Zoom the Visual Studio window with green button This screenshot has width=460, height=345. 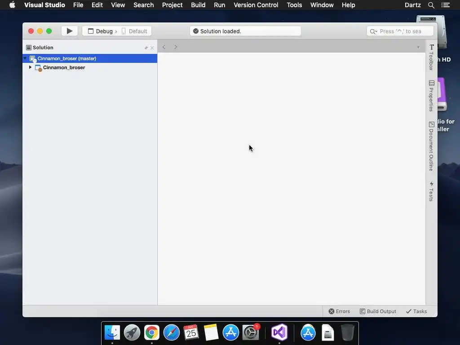(x=49, y=31)
